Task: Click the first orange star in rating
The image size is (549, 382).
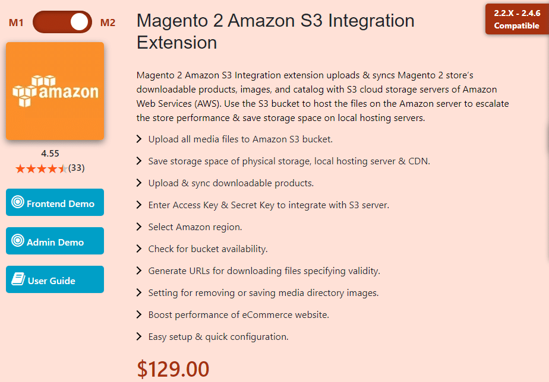Action: point(20,168)
